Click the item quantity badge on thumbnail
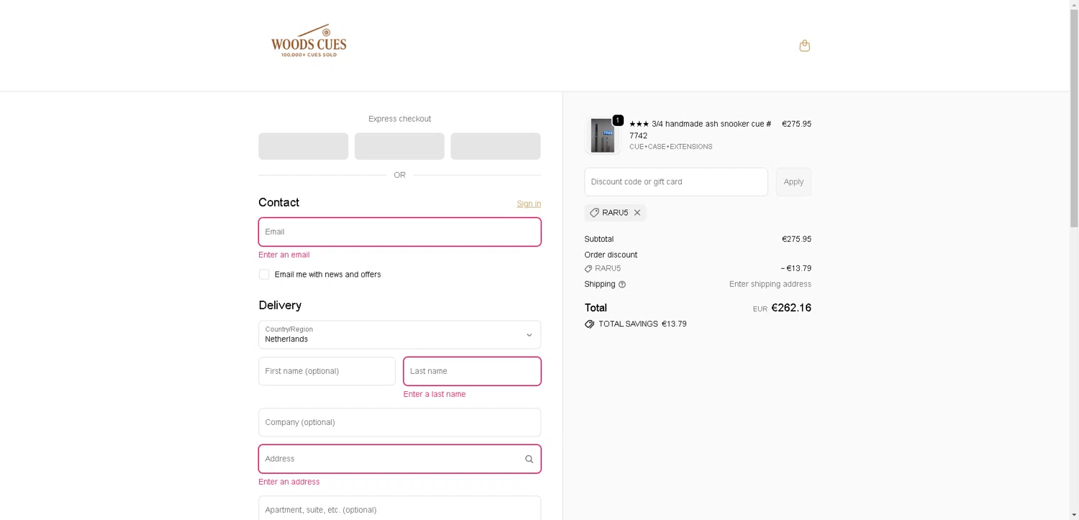This screenshot has width=1079, height=520. click(618, 120)
